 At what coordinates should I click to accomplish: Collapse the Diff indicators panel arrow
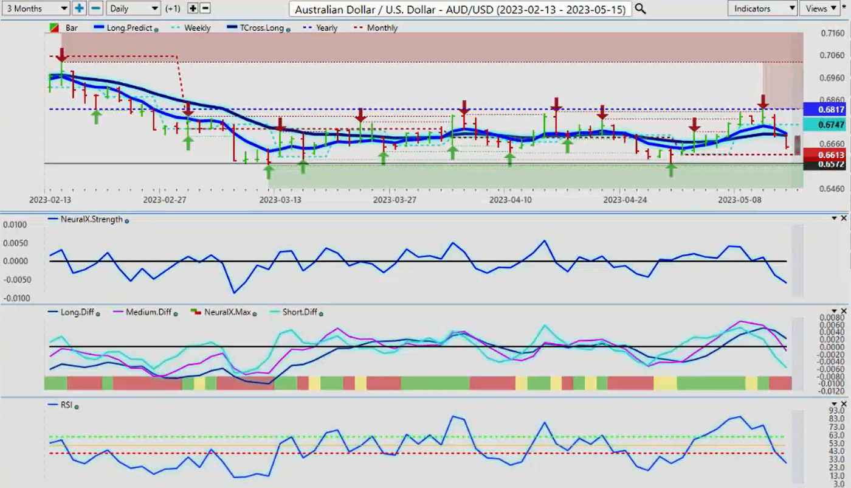tap(834, 311)
